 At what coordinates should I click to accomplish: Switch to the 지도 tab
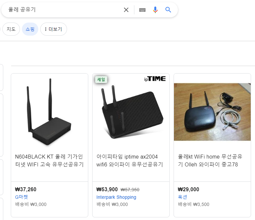click(x=11, y=29)
